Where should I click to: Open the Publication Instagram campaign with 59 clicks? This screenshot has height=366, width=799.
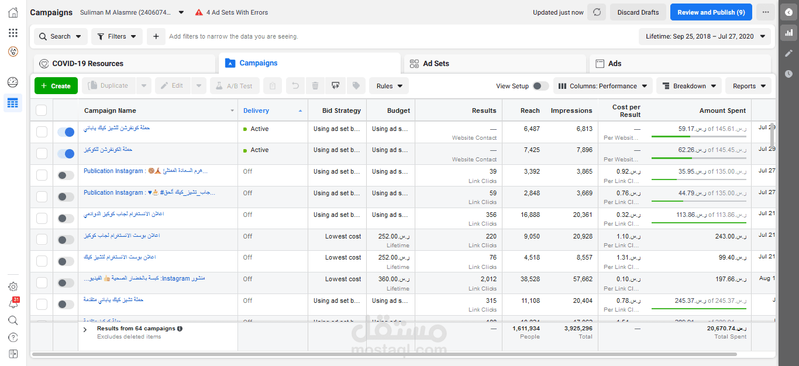coord(149,192)
